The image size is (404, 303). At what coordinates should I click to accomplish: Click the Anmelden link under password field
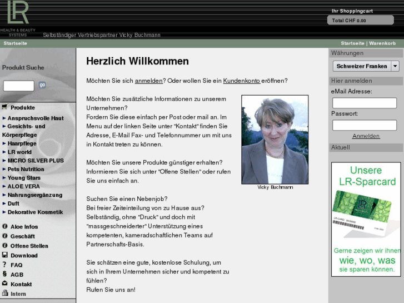[366, 136]
